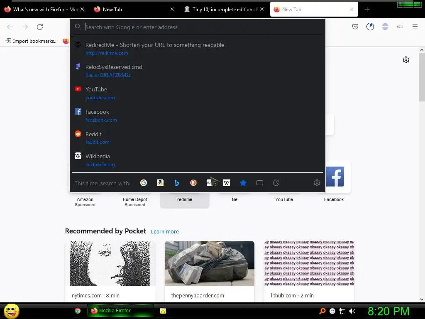425x319 pixels.
Task: Search history using the clock icon
Action: 276,183
